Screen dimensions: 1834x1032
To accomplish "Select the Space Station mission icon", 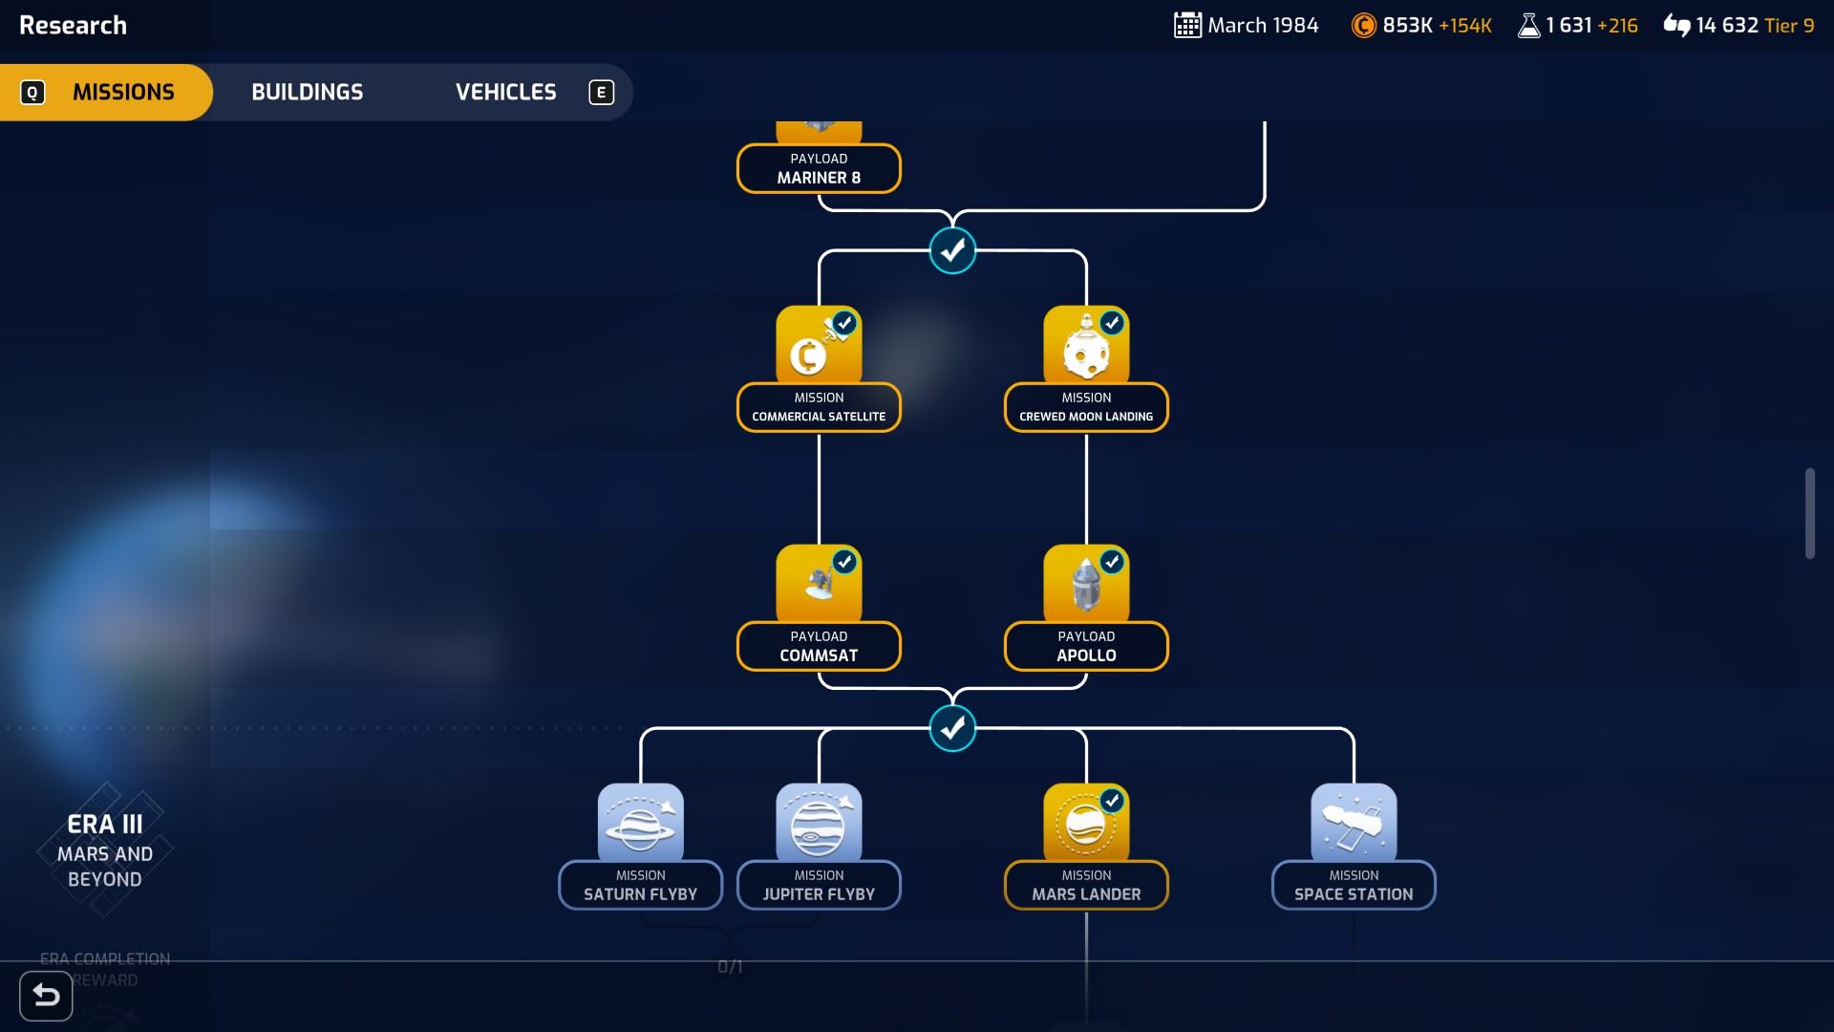I will coord(1353,823).
